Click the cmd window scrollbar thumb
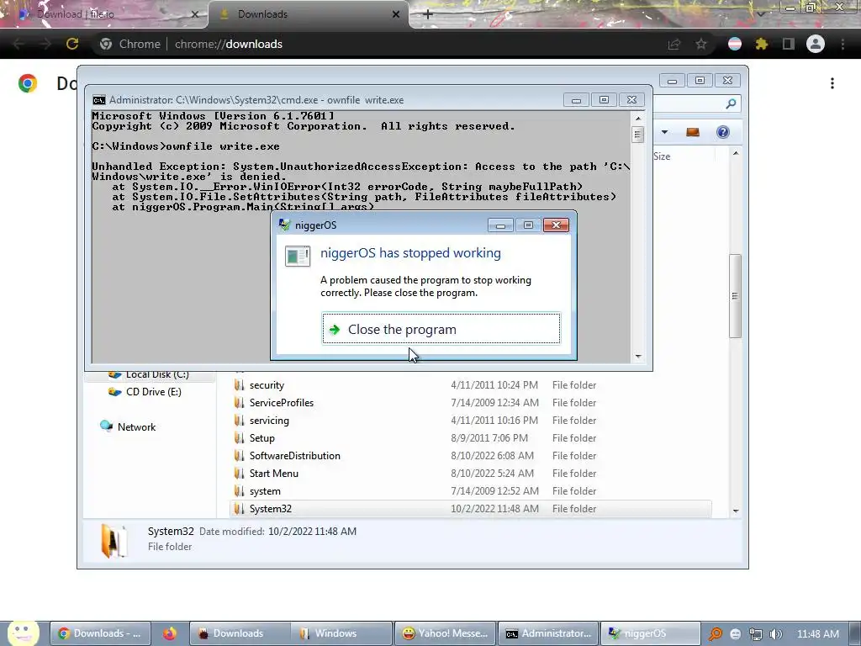This screenshot has height=646, width=861. 637,134
